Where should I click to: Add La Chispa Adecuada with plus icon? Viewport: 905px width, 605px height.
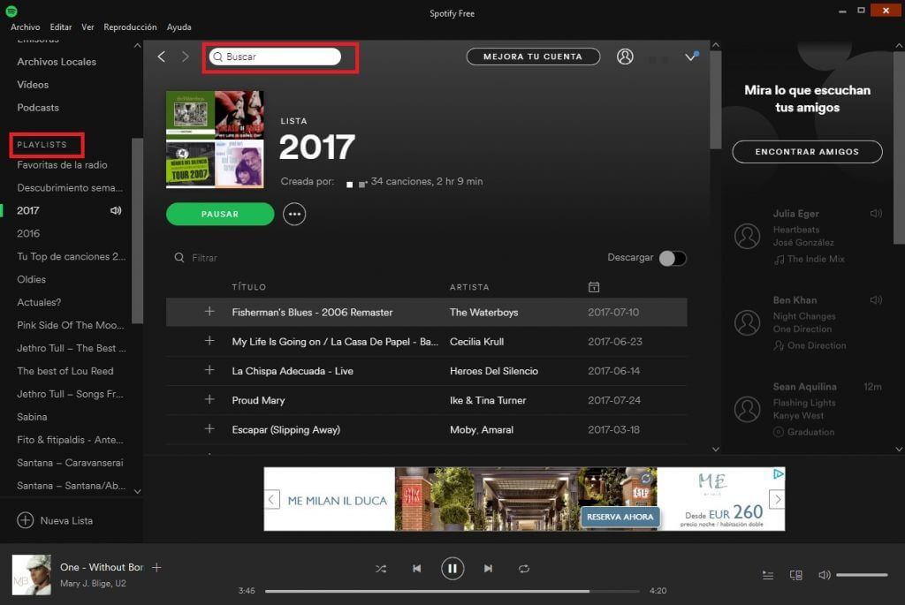(209, 370)
